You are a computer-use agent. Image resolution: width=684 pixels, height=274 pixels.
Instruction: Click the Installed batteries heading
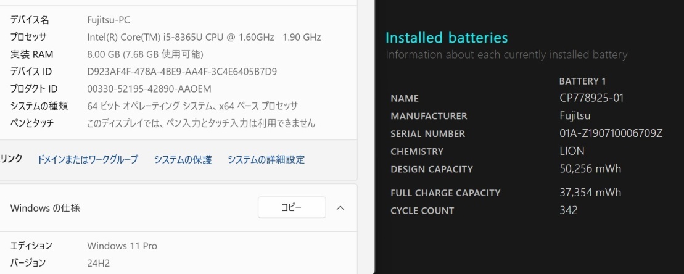[x=447, y=38]
